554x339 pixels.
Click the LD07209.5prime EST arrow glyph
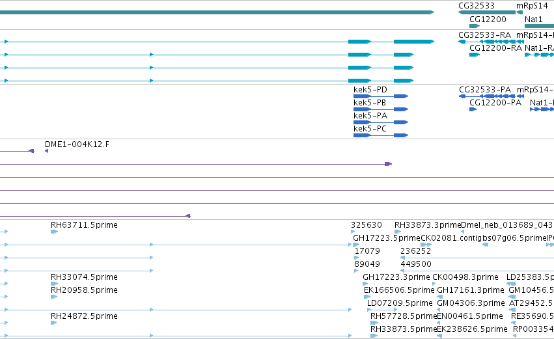click(382, 310)
